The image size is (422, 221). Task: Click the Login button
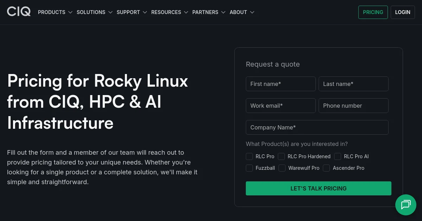coord(403,12)
